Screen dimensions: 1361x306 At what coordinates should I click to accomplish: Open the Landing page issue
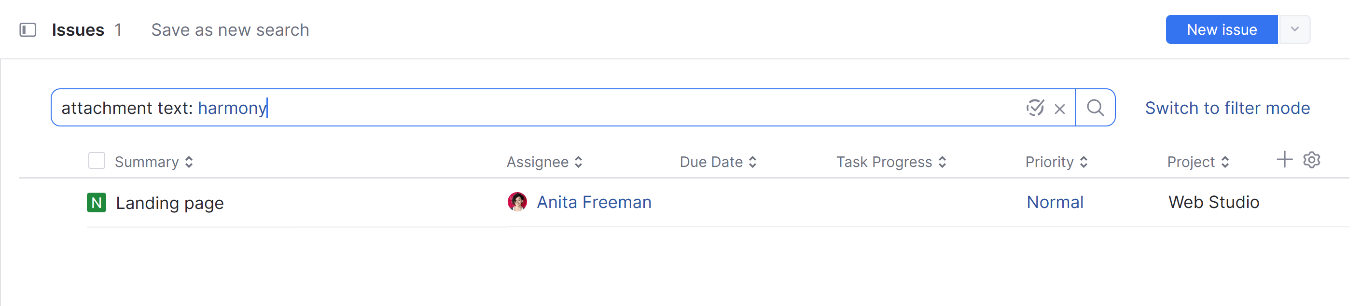(170, 202)
